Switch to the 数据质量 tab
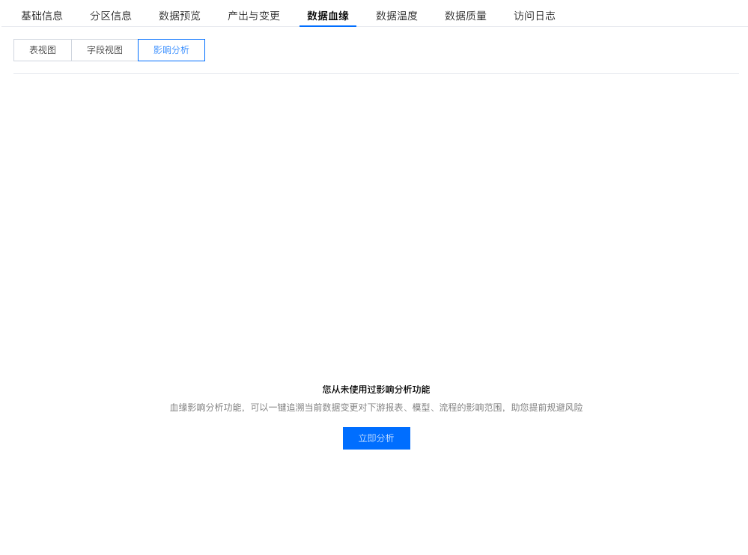748x555 pixels. 464,14
